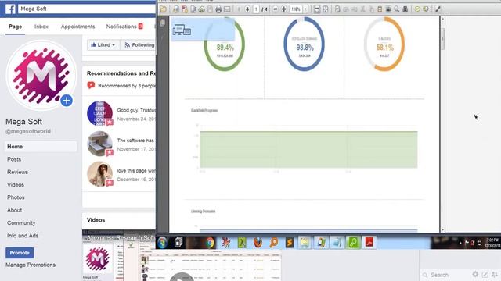Go to previous page with up arrow
Image resolution: width=501 pixels, height=281 pixels.
pos(239,9)
